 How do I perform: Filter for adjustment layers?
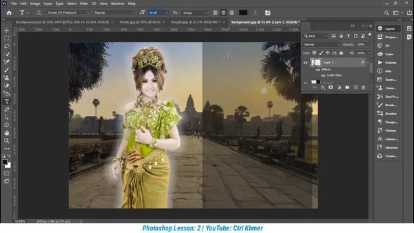click(x=341, y=36)
